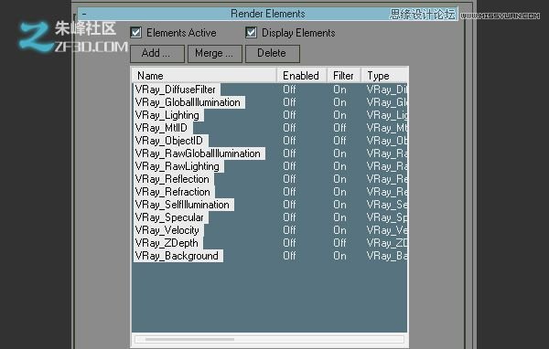Screen dimensions: 549x349
Task: Click Filter On value for VRay_Background
Action: [x=340, y=256]
